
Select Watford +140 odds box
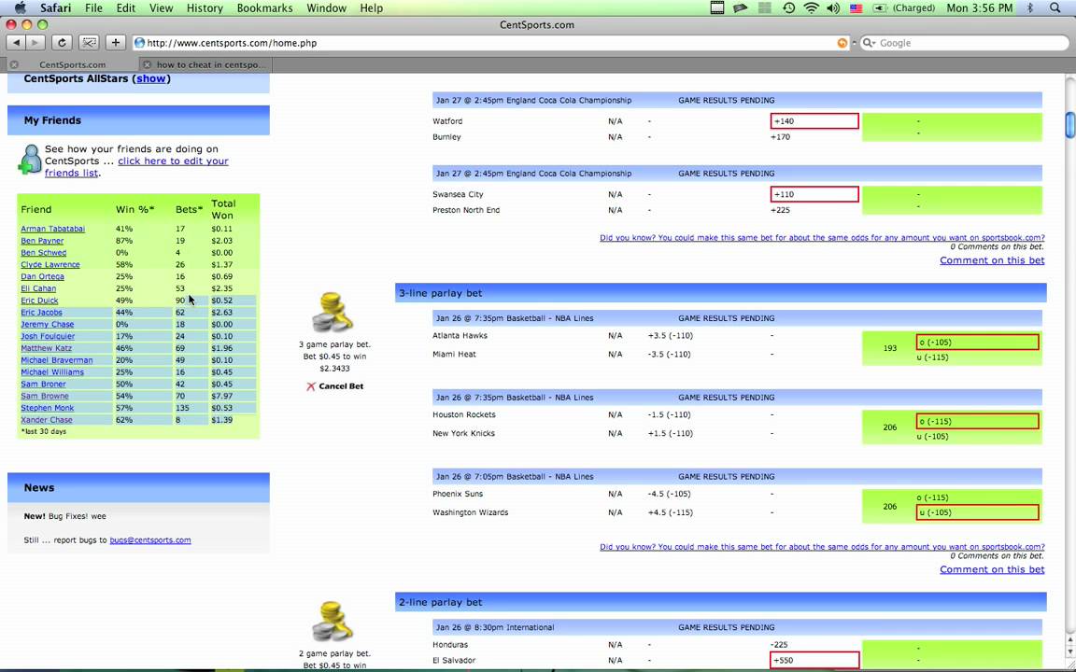[x=814, y=120]
